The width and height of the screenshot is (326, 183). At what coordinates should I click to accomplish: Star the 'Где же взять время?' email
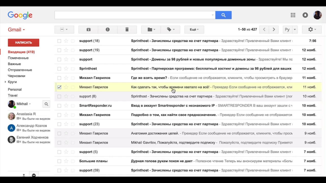[66, 78]
